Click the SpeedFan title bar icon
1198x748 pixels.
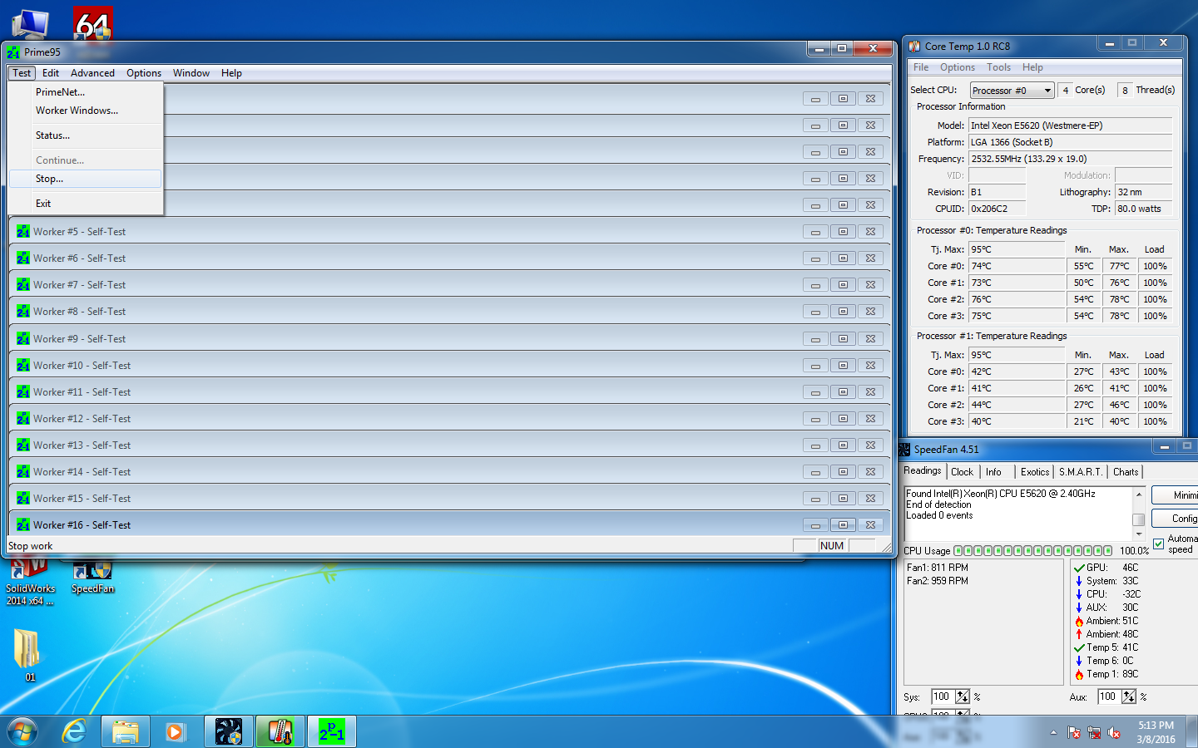(904, 450)
